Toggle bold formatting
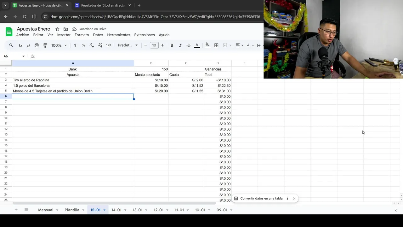This screenshot has width=403, height=227. (x=172, y=45)
